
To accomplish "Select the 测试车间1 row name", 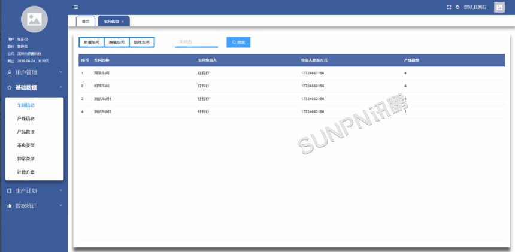I will click(102, 99).
